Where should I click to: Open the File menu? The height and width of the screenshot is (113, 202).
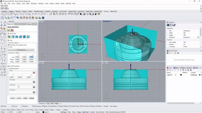coord(2,3)
